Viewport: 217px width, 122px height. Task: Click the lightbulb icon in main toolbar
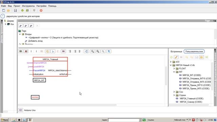[34, 11]
